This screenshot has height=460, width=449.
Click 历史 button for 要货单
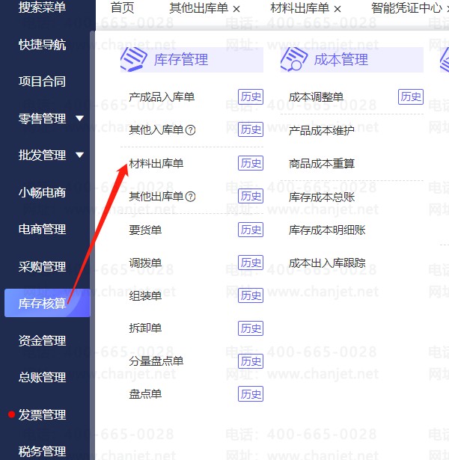pyautogui.click(x=251, y=230)
